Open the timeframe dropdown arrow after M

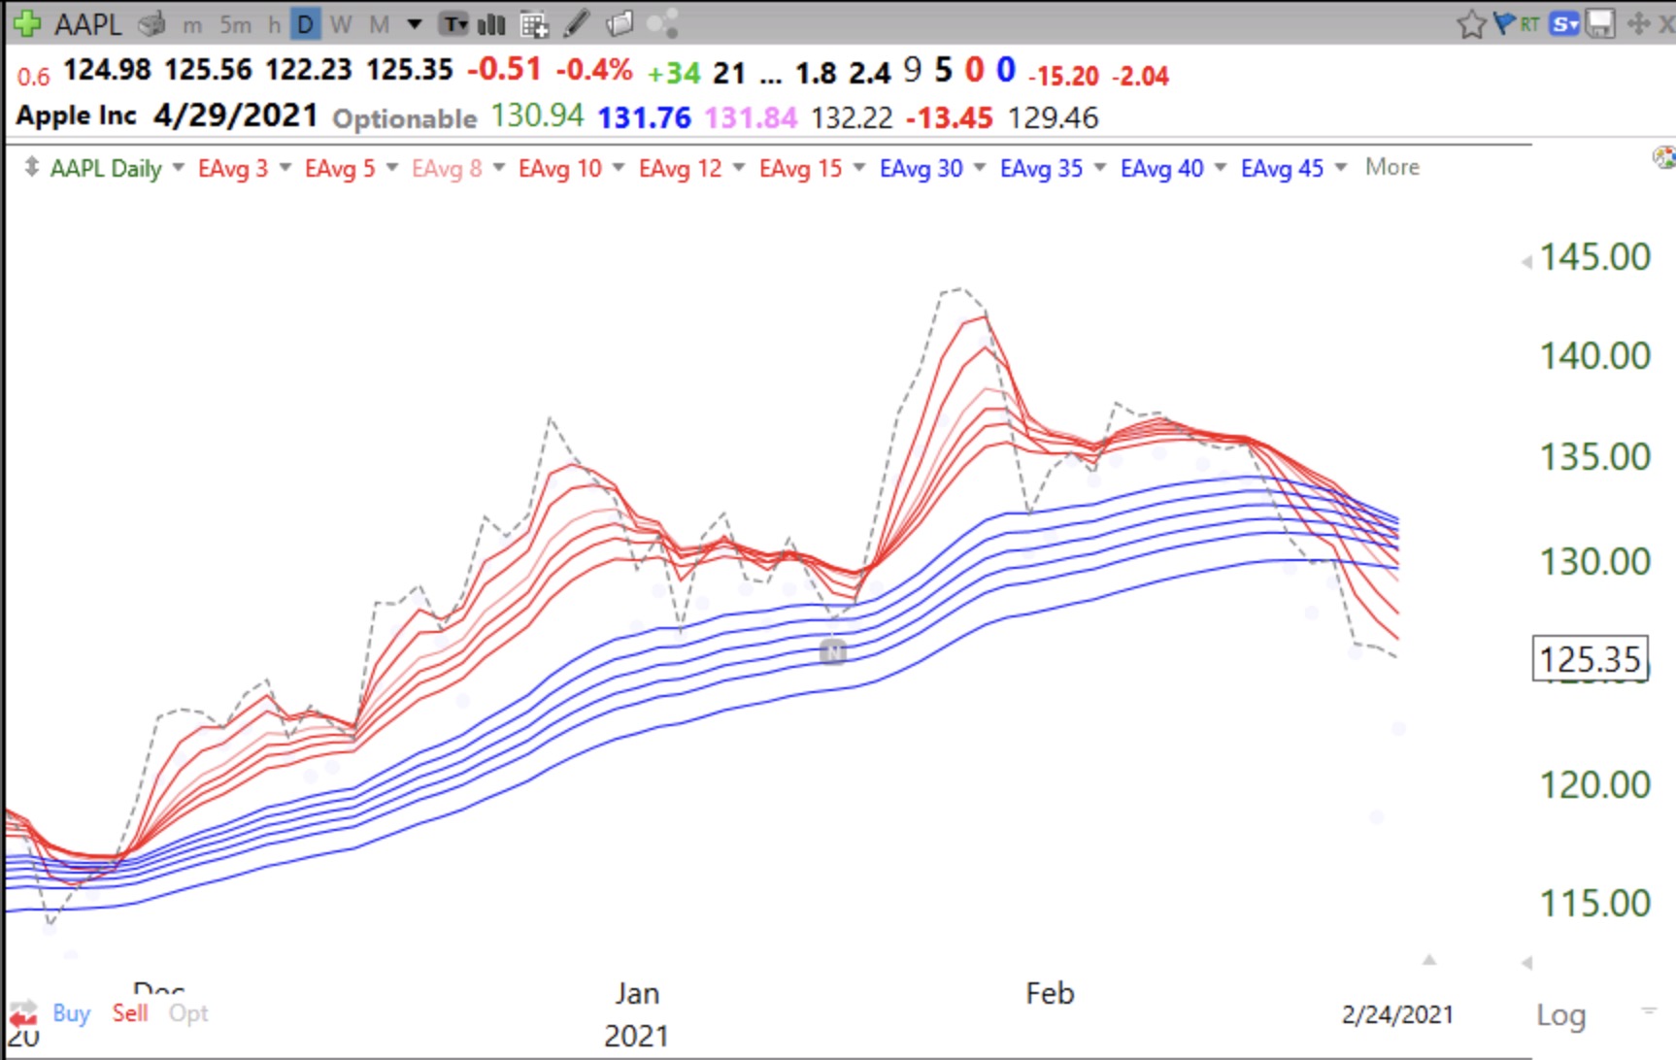pyautogui.click(x=415, y=24)
